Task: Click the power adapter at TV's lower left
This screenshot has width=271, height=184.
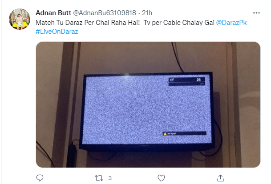Action: (72, 155)
